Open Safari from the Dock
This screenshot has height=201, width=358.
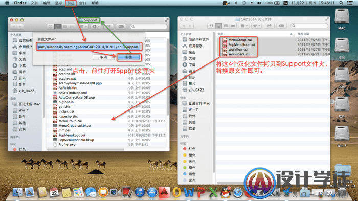238,192
